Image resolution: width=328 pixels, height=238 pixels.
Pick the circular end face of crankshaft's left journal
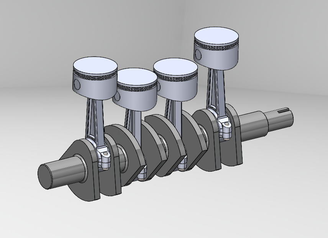click(x=45, y=177)
